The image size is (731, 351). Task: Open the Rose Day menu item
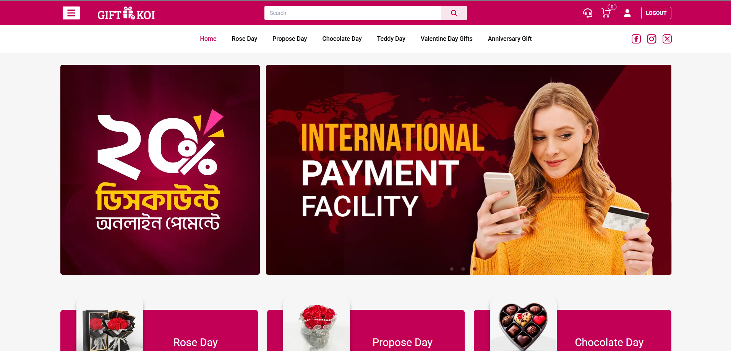click(245, 39)
